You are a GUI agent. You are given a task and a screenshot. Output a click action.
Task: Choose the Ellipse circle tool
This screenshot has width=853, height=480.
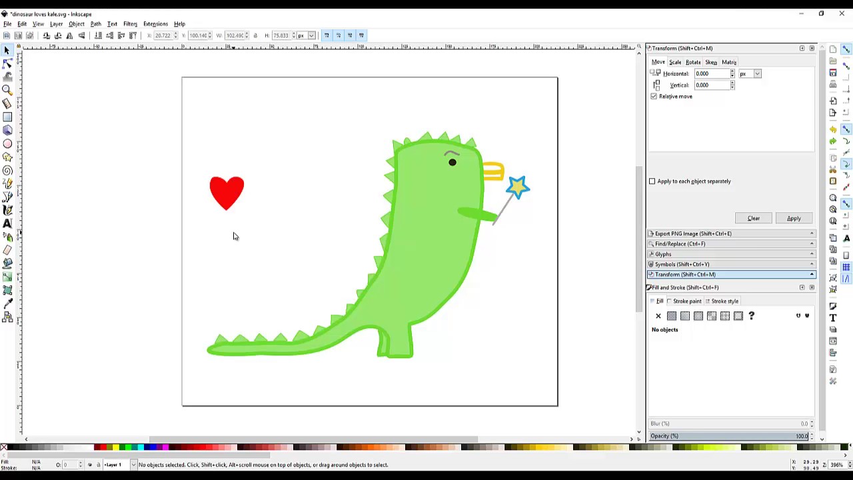coord(7,143)
